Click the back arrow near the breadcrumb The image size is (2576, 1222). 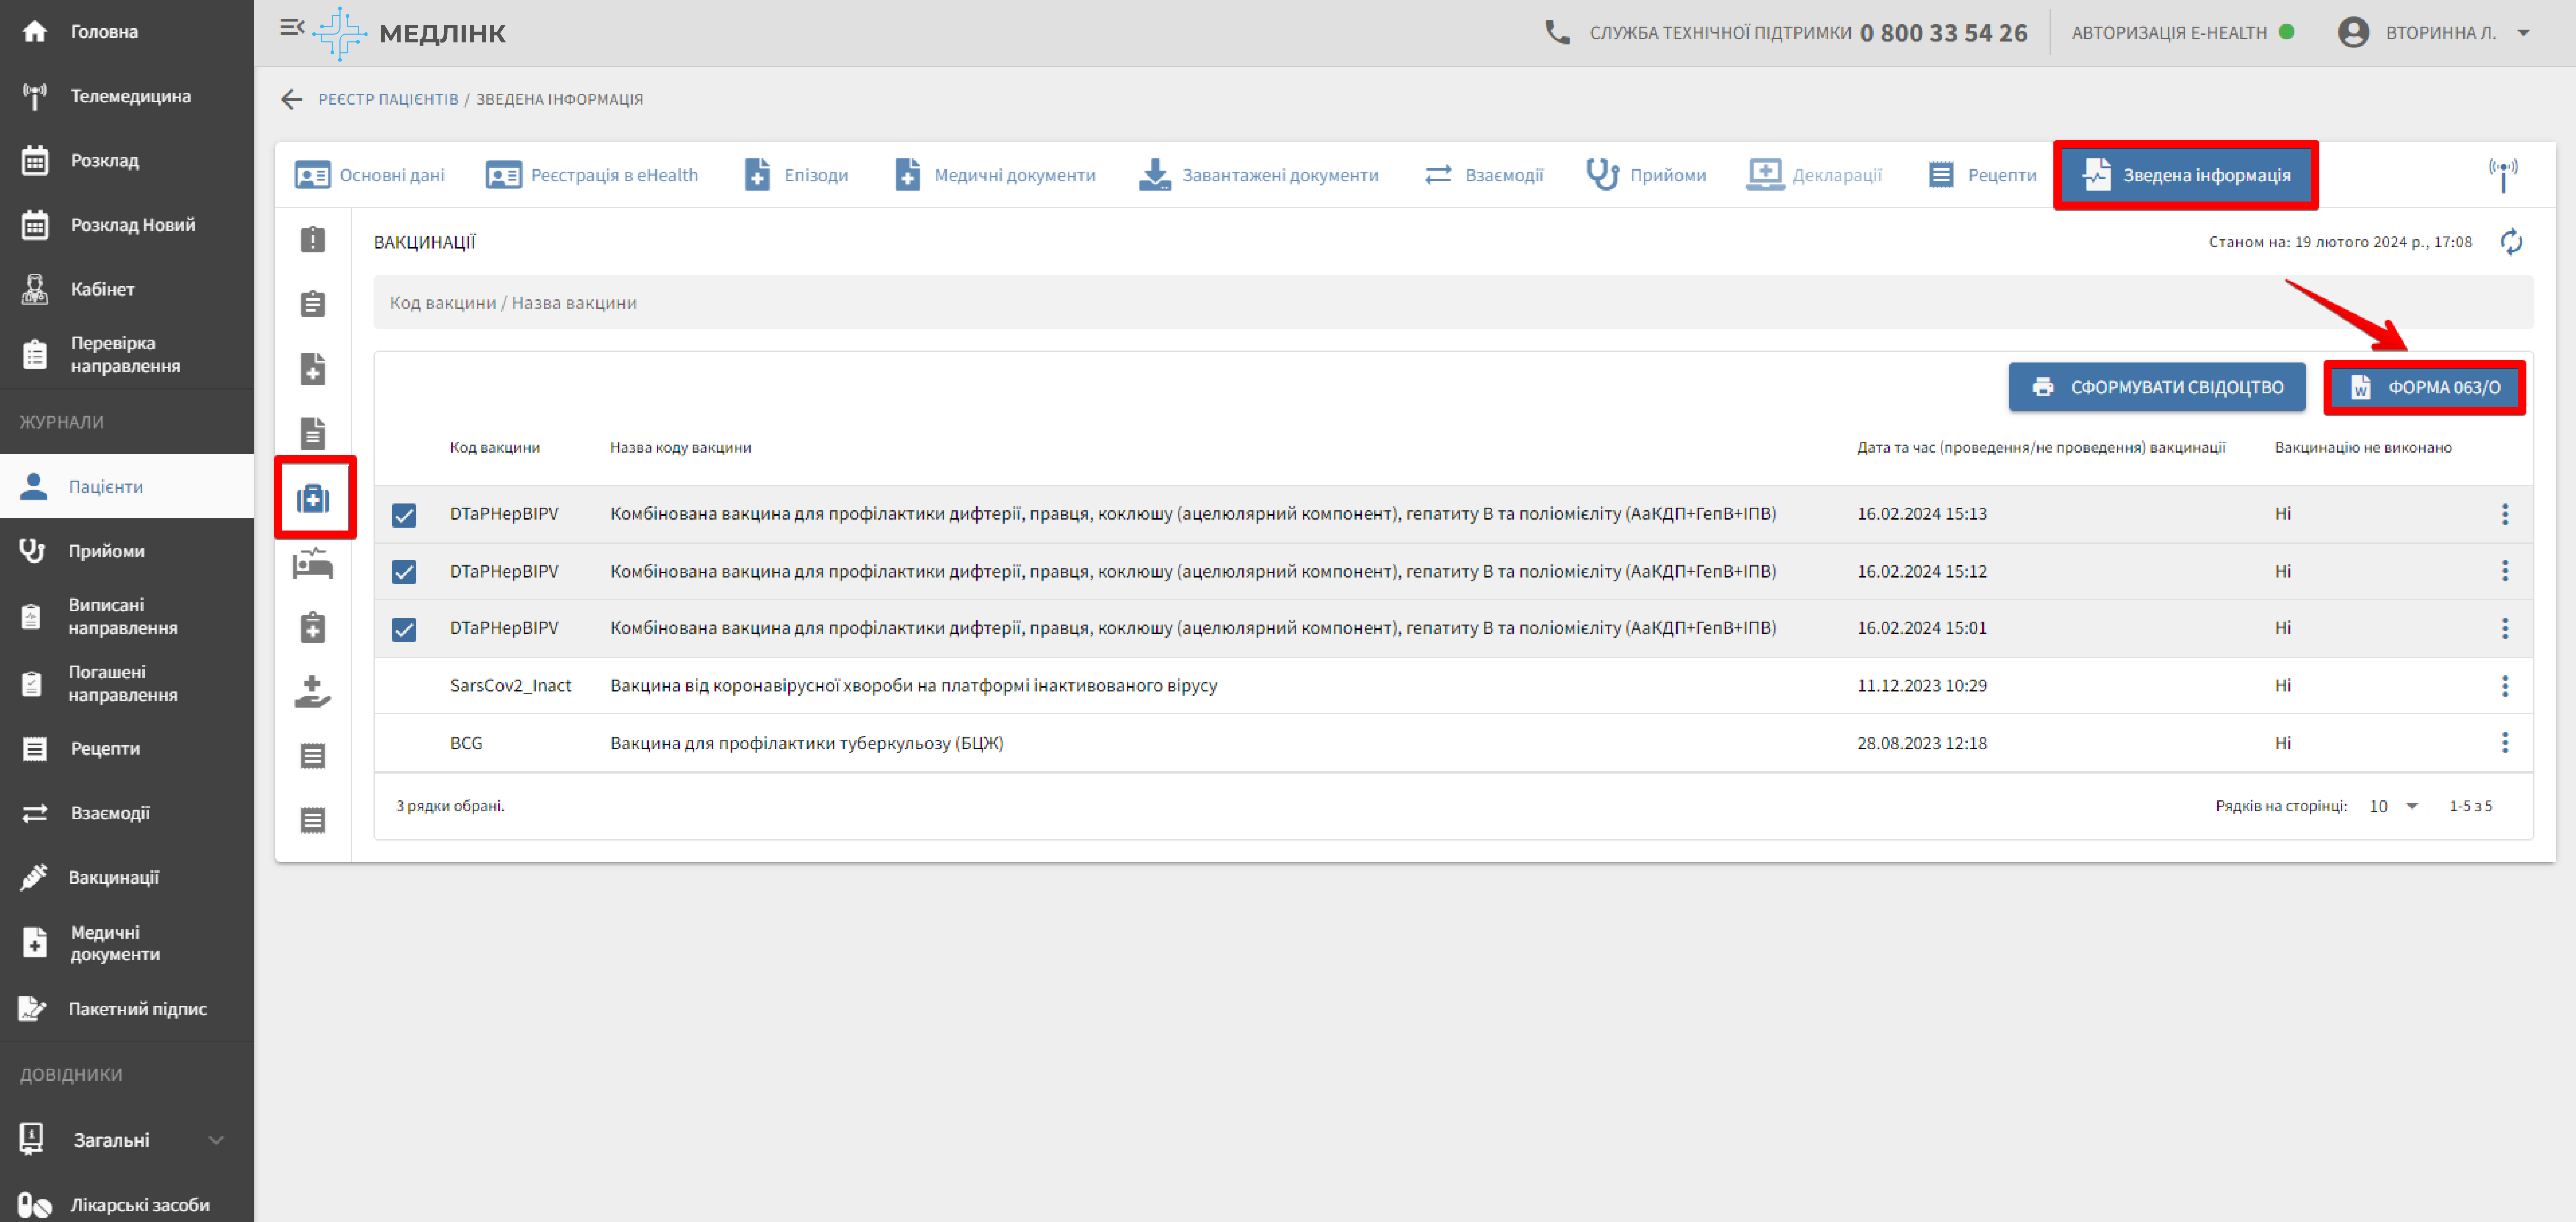[x=291, y=99]
